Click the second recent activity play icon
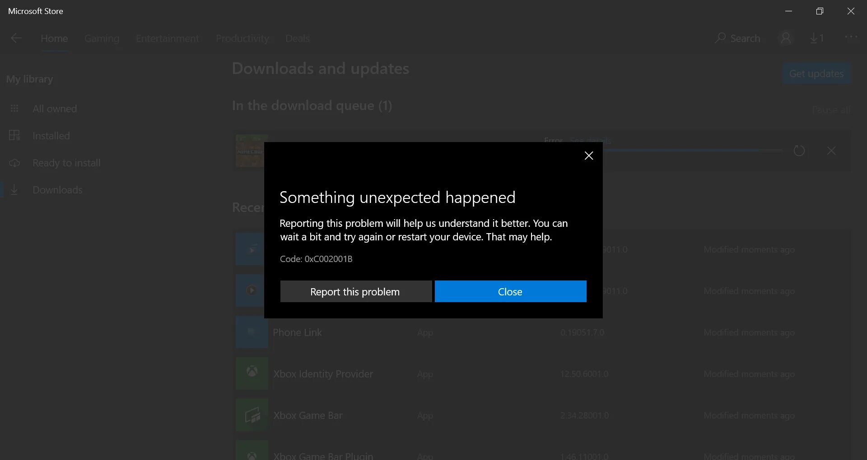867x460 pixels. [250, 290]
